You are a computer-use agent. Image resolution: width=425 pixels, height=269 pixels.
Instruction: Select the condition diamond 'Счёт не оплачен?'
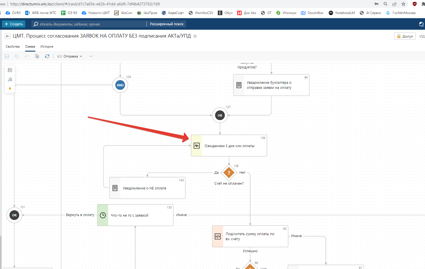[229, 173]
